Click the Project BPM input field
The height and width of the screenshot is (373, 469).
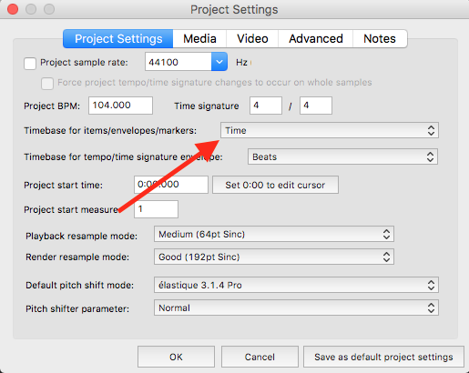coord(120,106)
